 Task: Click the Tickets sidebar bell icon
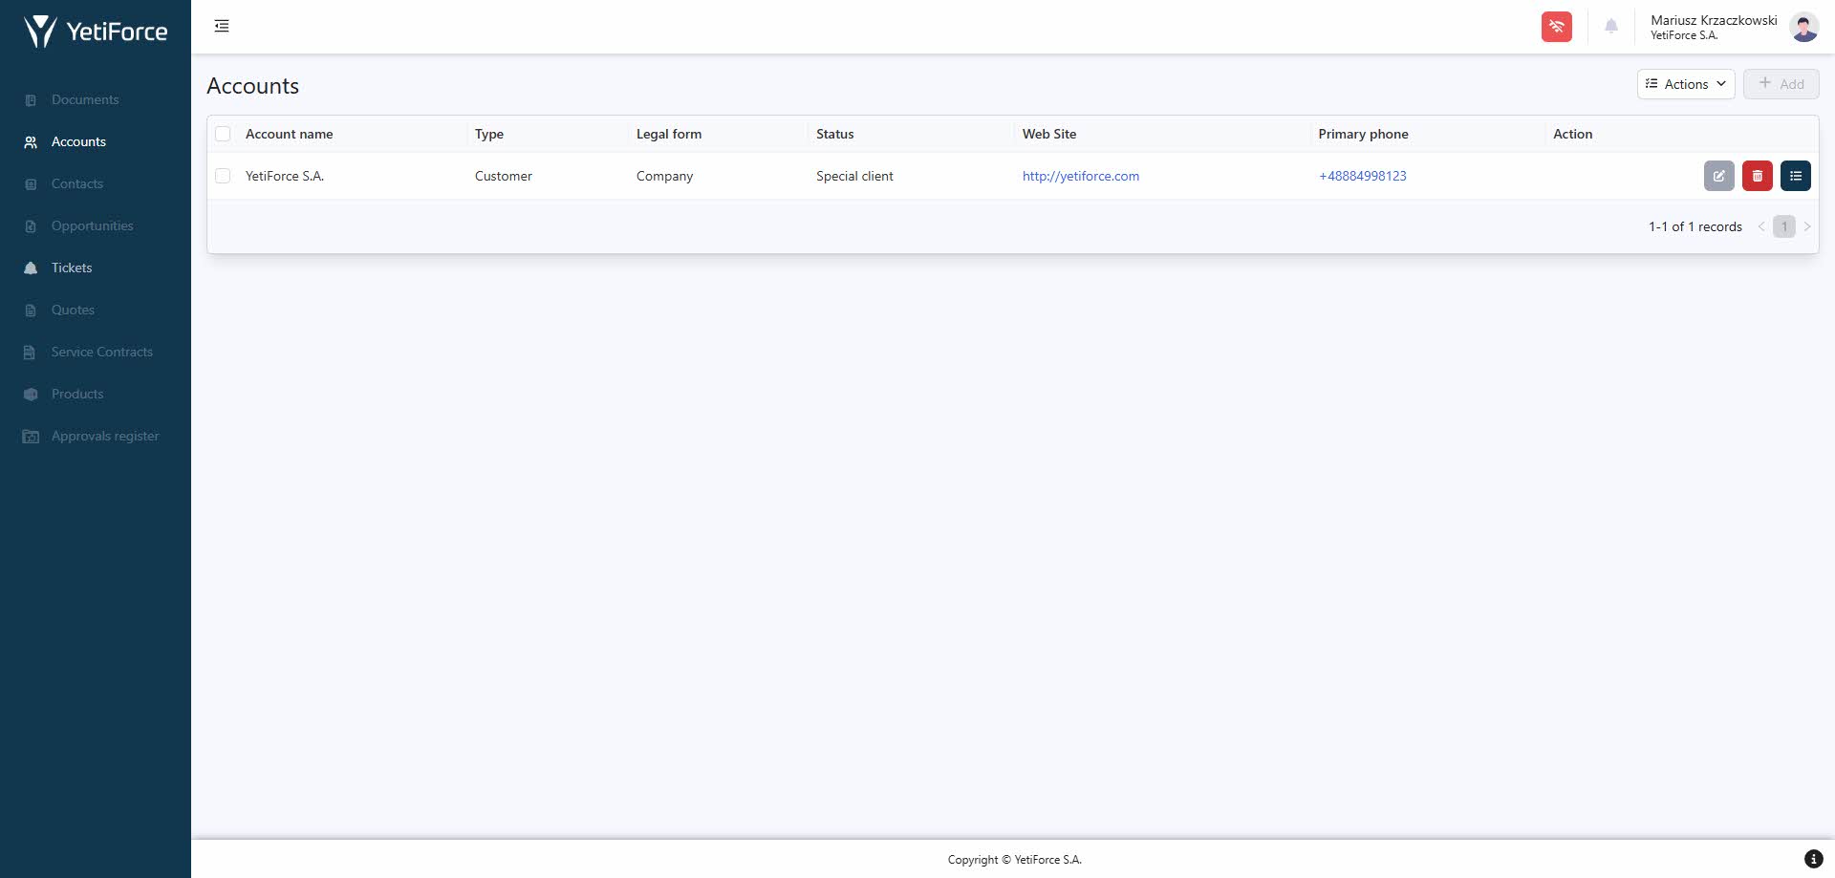(x=31, y=268)
